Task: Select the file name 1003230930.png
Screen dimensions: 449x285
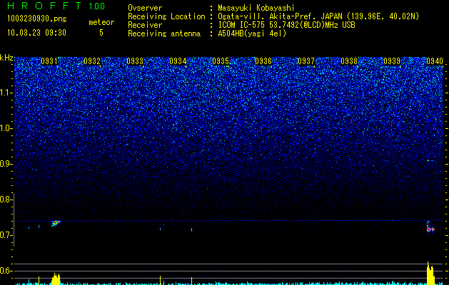Action: [37, 19]
